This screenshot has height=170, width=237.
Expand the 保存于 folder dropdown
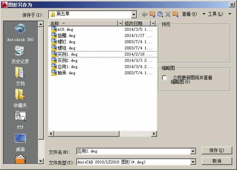pyautogui.click(x=134, y=14)
